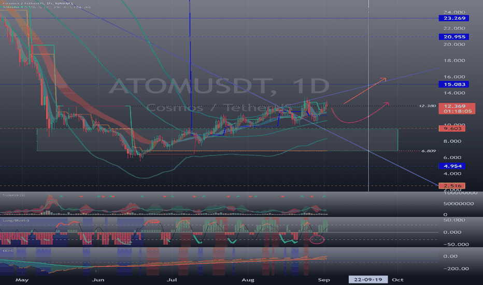
Task: Click the 50000000 volume axis value
Action: pyautogui.click(x=458, y=204)
